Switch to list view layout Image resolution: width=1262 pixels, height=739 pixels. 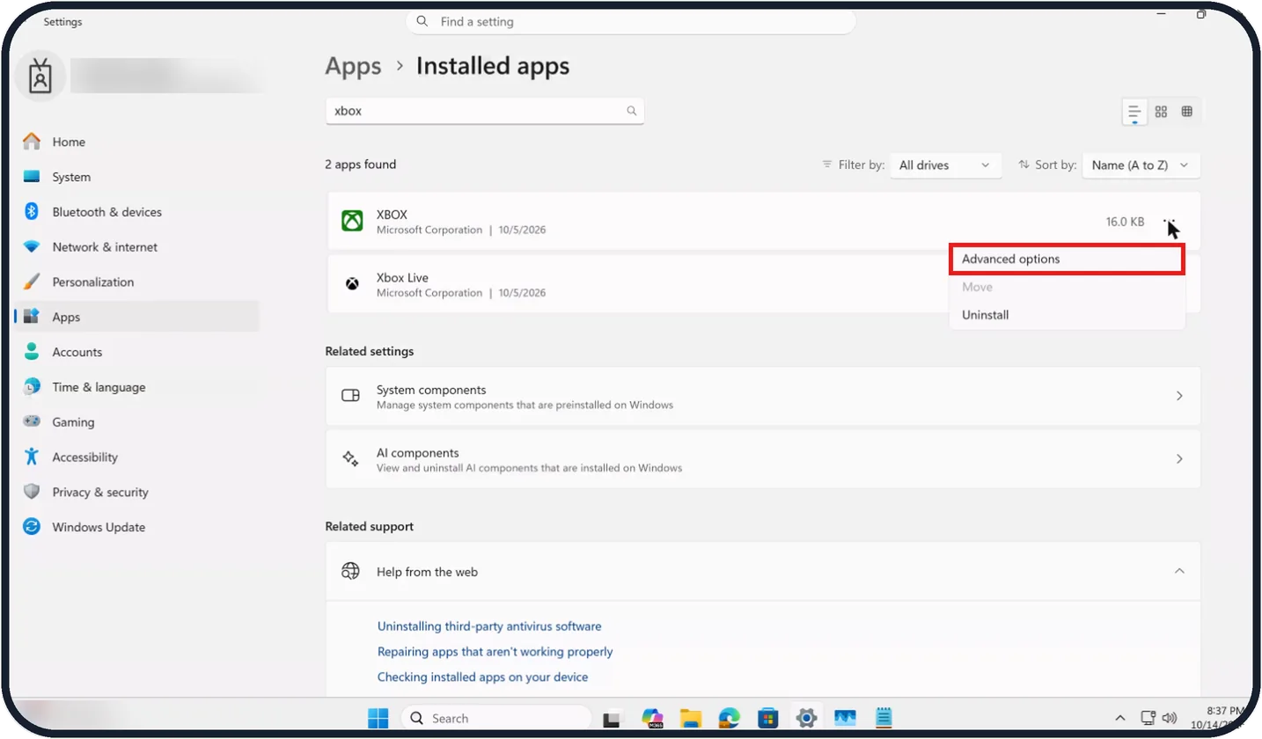(1134, 112)
